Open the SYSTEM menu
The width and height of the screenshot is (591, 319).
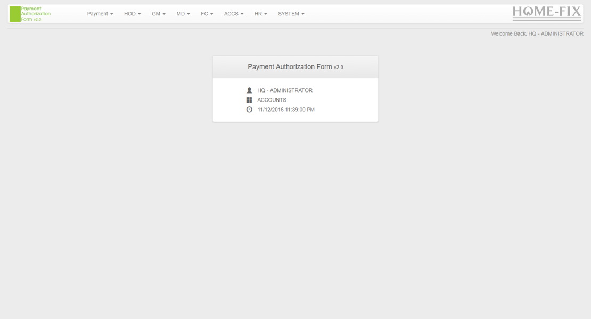coord(289,14)
